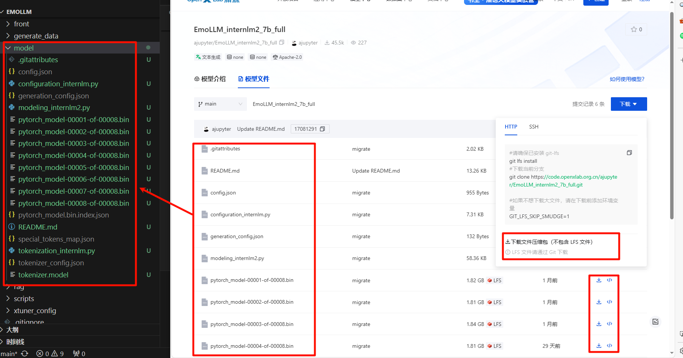683x358 pixels.
Task: Collapse the model folder in the explorer
Action: [x=8, y=48]
